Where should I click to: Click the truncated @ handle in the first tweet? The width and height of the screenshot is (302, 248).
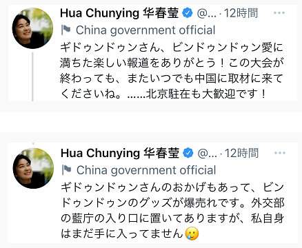pos(207,14)
